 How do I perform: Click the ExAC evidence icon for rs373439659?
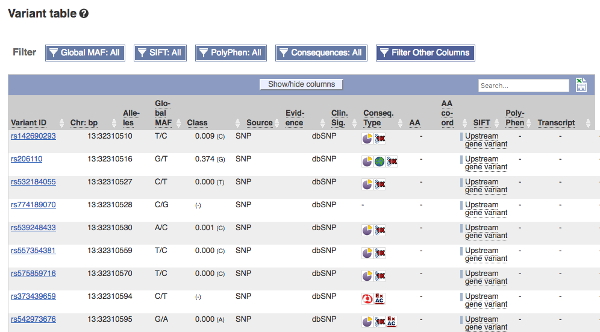379,299
